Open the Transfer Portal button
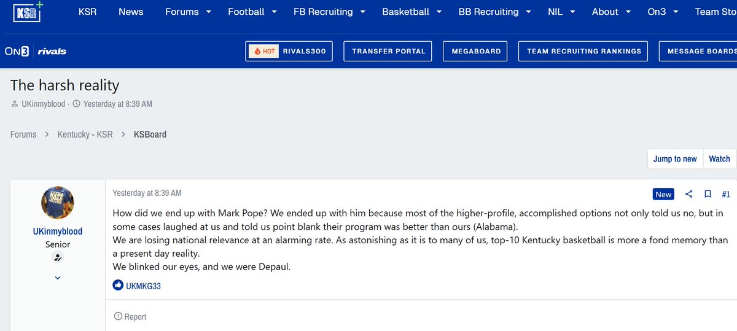This screenshot has width=737, height=331. point(388,51)
